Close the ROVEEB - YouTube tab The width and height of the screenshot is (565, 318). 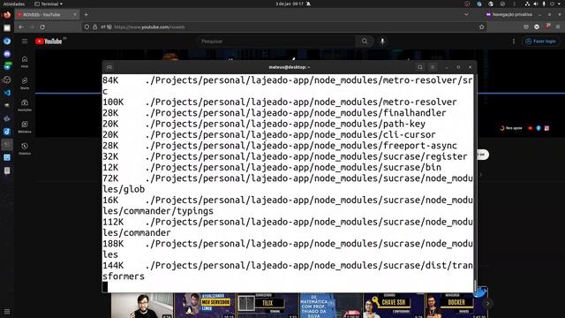(x=74, y=14)
